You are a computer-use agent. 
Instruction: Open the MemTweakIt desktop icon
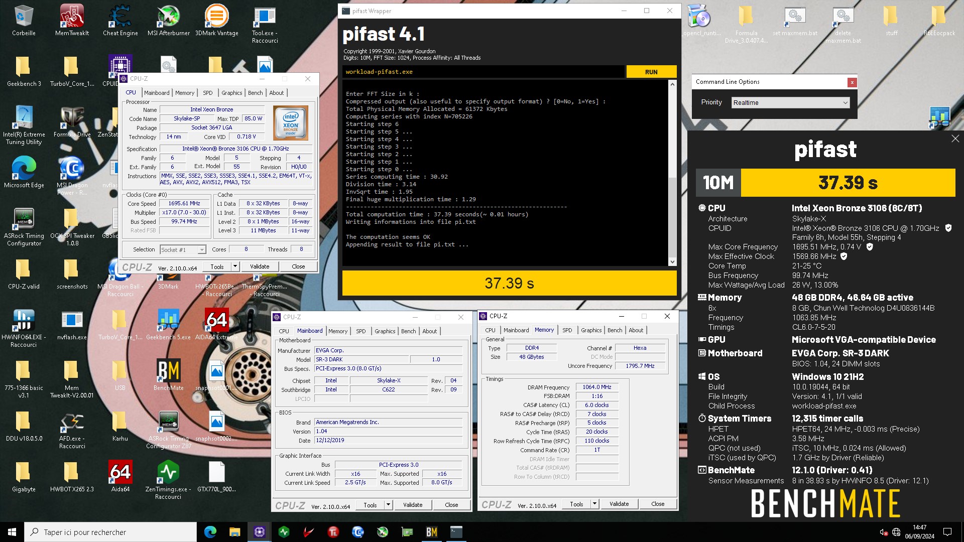72,20
